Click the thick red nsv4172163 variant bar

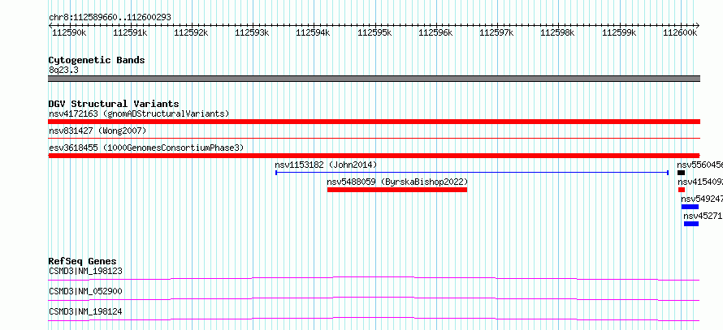point(374,122)
